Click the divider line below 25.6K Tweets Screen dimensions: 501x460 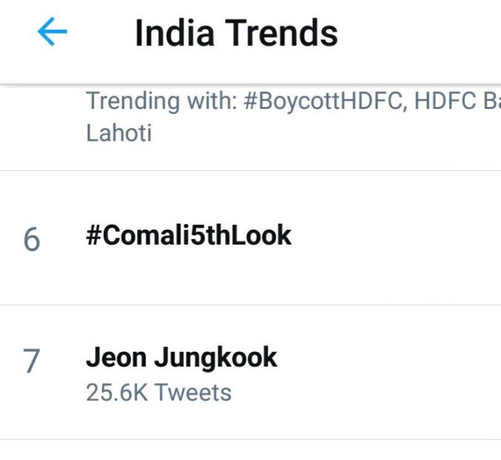coord(251,439)
